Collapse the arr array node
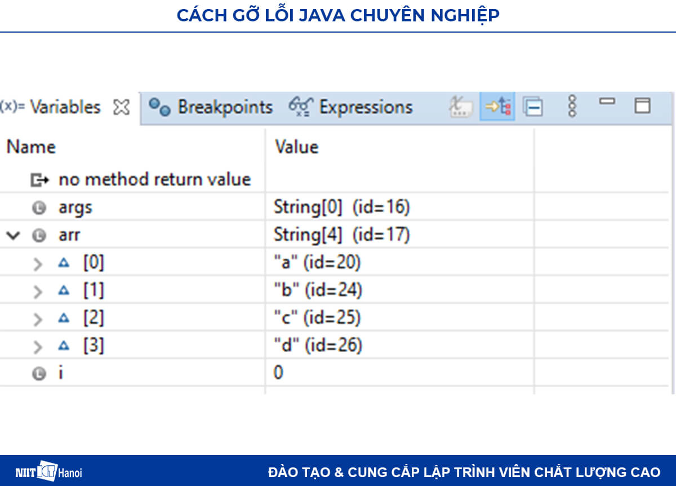Image resolution: width=676 pixels, height=486 pixels. click(x=13, y=235)
